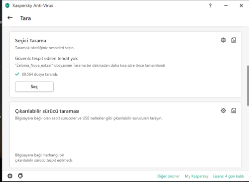Click Taramak istediğiniz nesneleri seçin text

pos(45,48)
